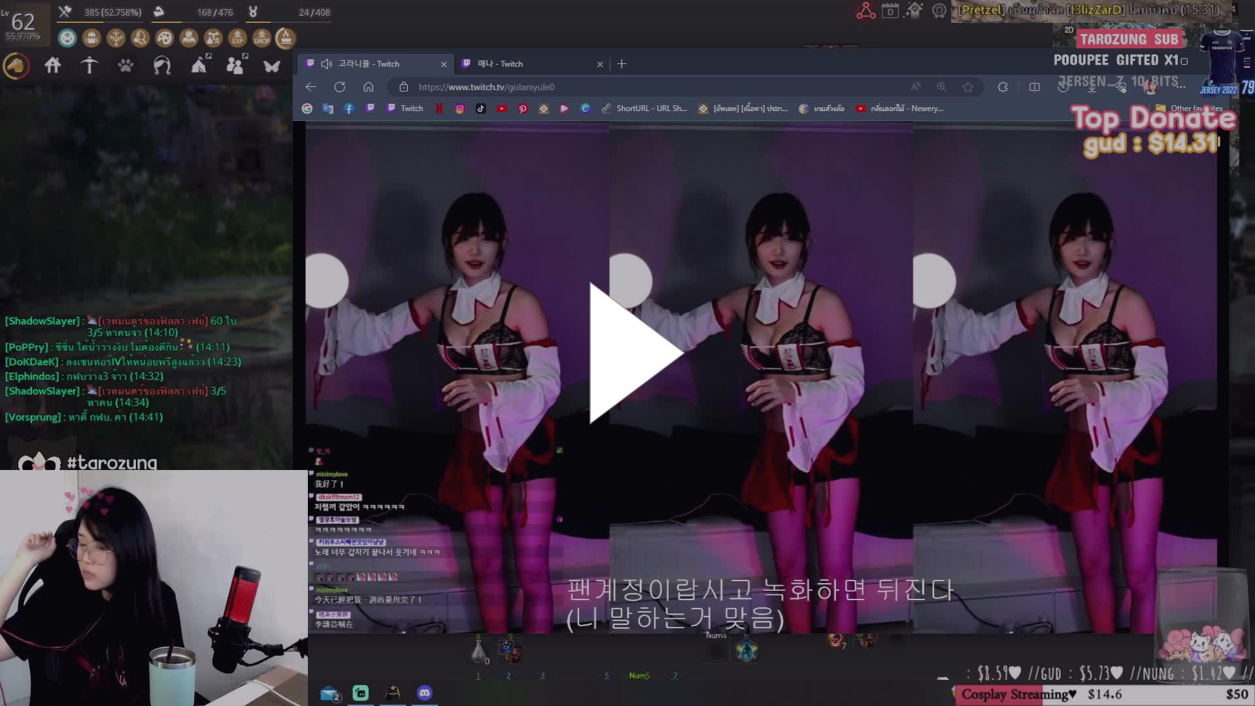The width and height of the screenshot is (1255, 706).
Task: Open a new browser tab
Action: 622,63
